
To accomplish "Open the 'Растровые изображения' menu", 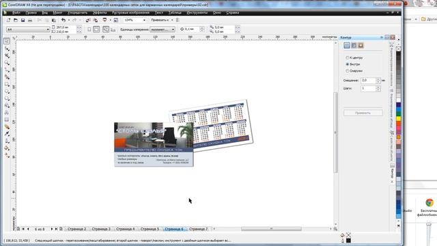I will coord(130,13).
